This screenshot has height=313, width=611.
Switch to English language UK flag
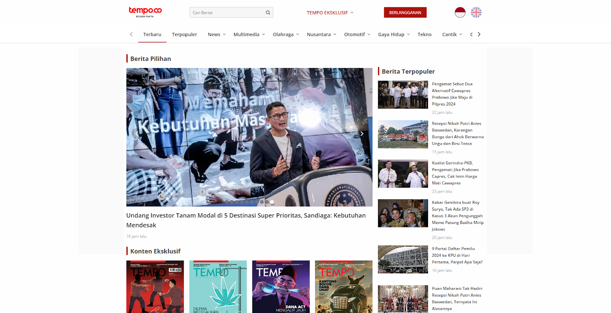(476, 13)
